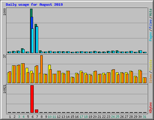The image size is (154, 120).
Task: Click the orange Sites bar on day 31
Action: (145, 80)
